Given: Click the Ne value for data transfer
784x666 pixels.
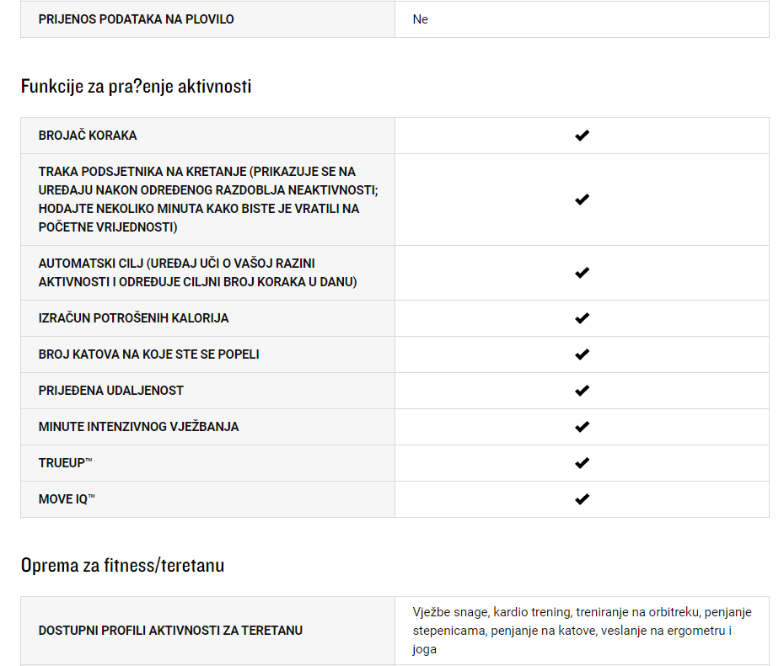Looking at the screenshot, I should [421, 19].
